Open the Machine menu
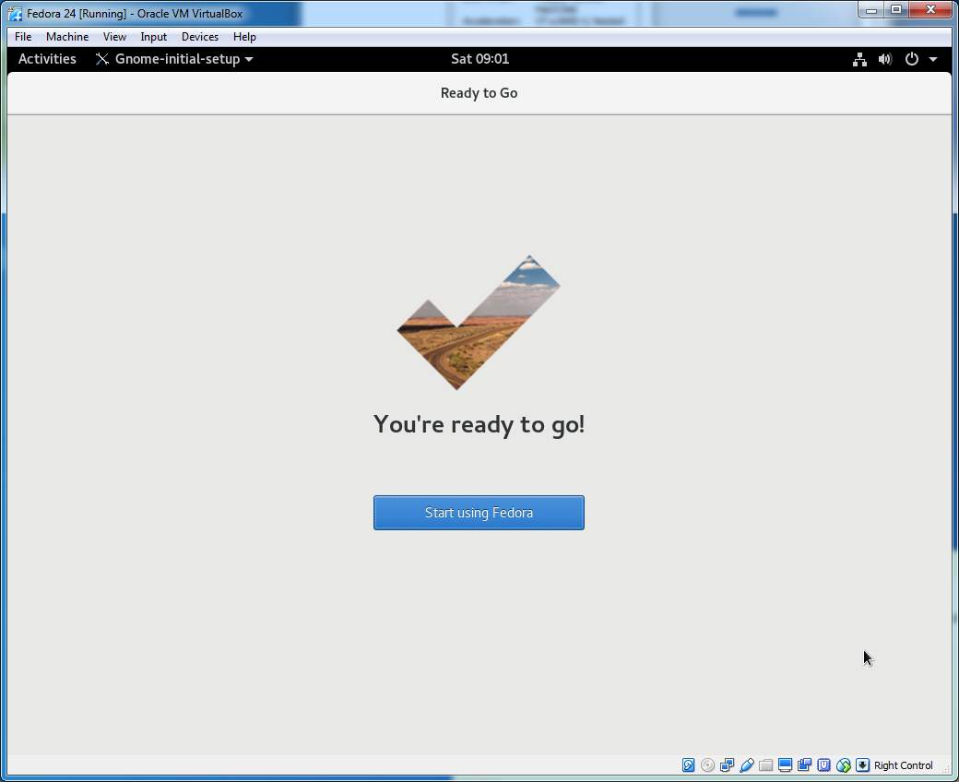The image size is (959, 782). click(x=67, y=37)
